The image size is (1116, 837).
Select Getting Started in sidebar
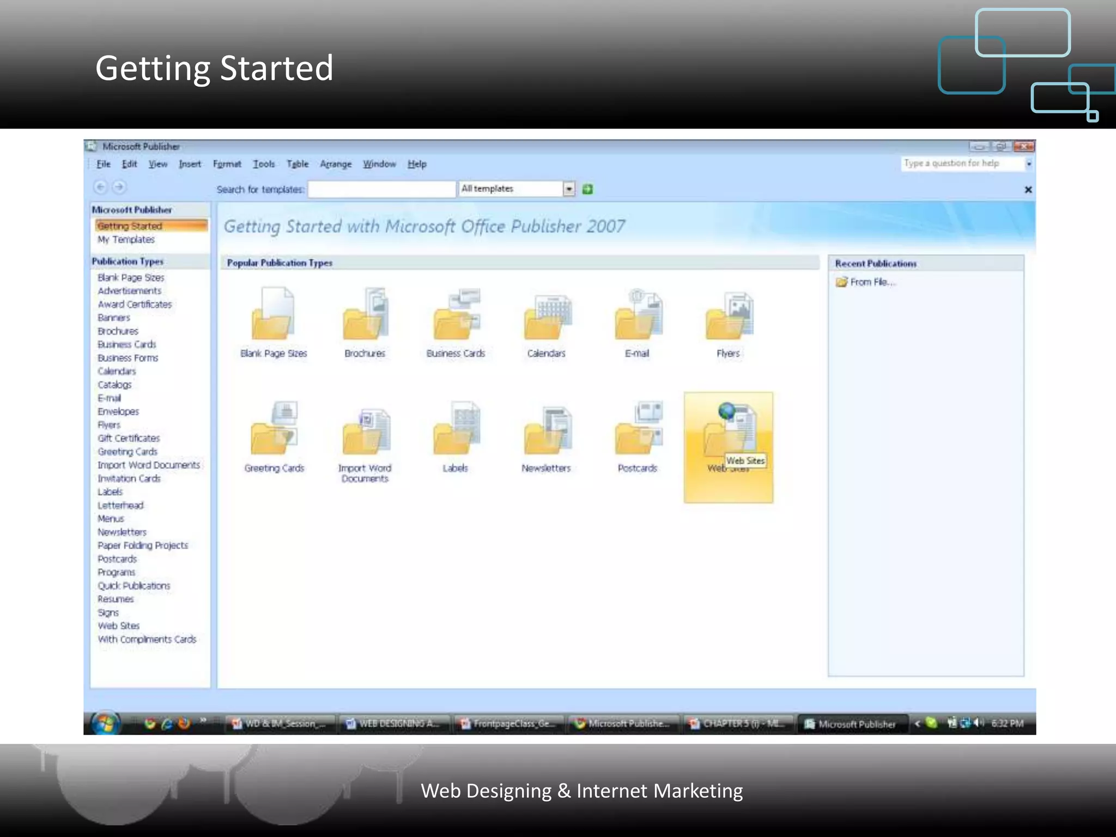151,226
